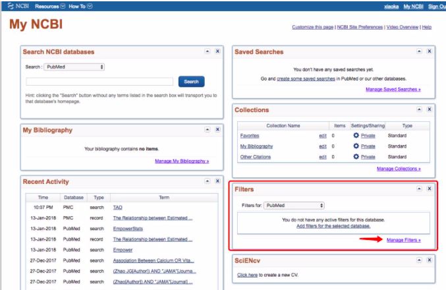
Task: Close the Search NCBI databases panel
Action: point(217,51)
